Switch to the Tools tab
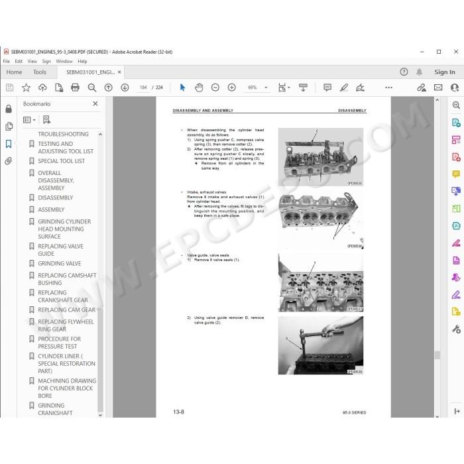Viewport: 464px width, 464px height. (40, 72)
